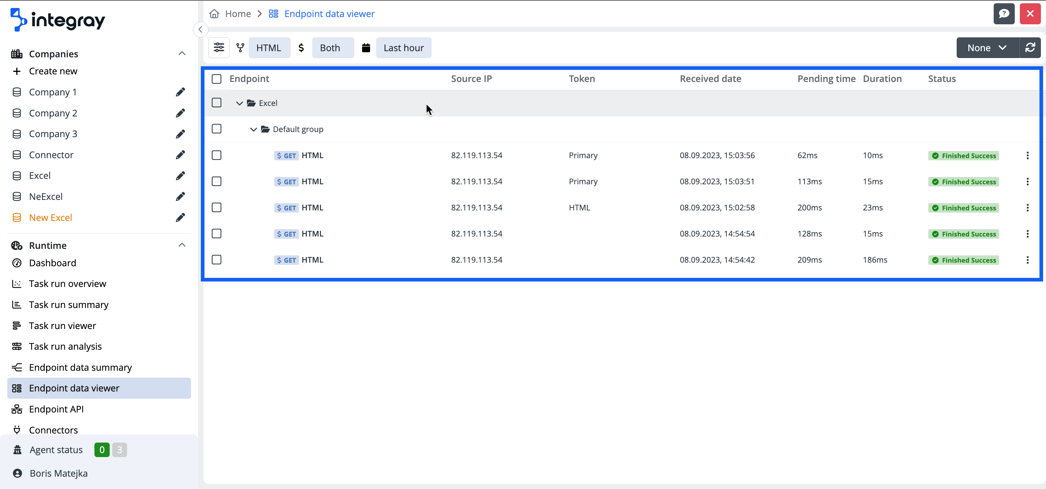Click the Home breadcrumb house icon

pyautogui.click(x=214, y=14)
